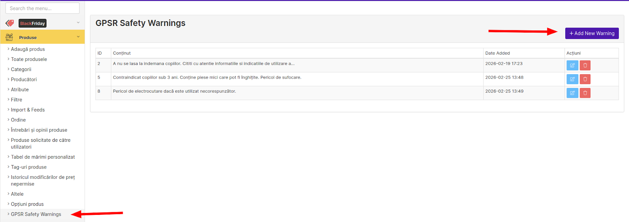The image size is (629, 222).
Task: Delete warning with ID 5
Action: click(585, 79)
